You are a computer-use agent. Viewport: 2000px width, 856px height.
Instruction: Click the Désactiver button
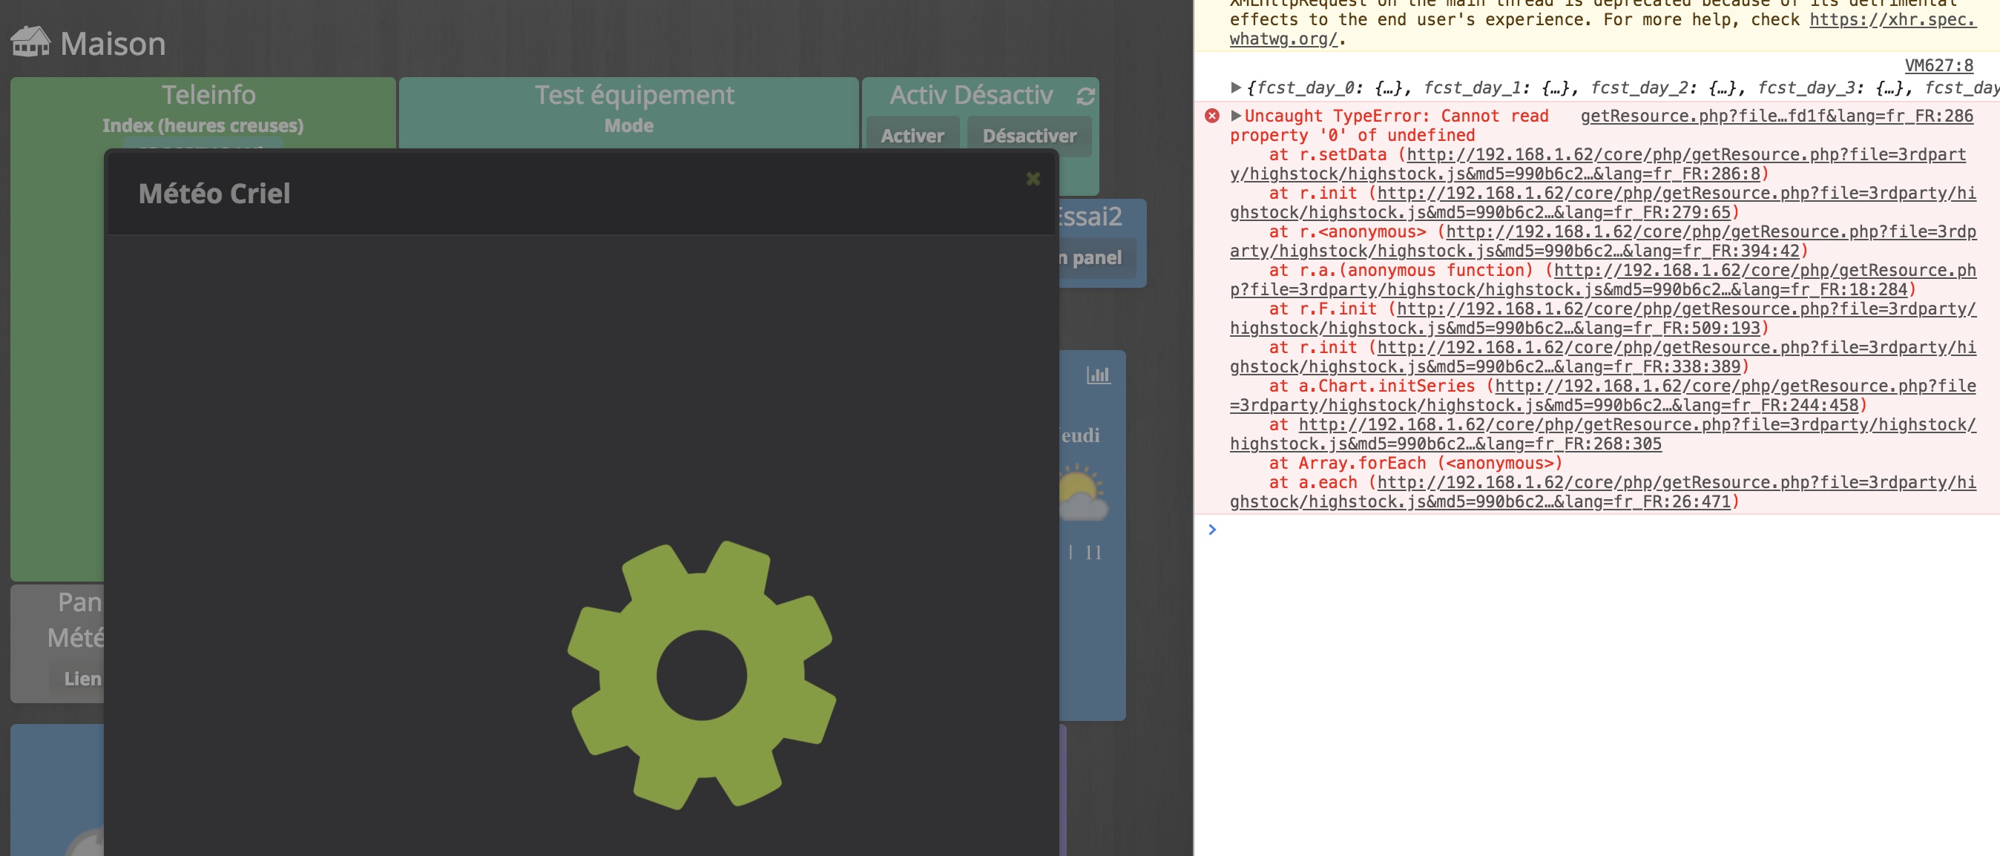[1029, 136]
